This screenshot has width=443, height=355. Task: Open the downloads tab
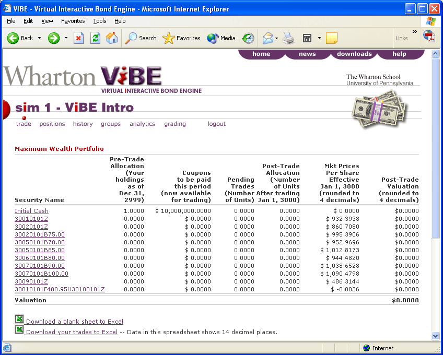click(354, 54)
